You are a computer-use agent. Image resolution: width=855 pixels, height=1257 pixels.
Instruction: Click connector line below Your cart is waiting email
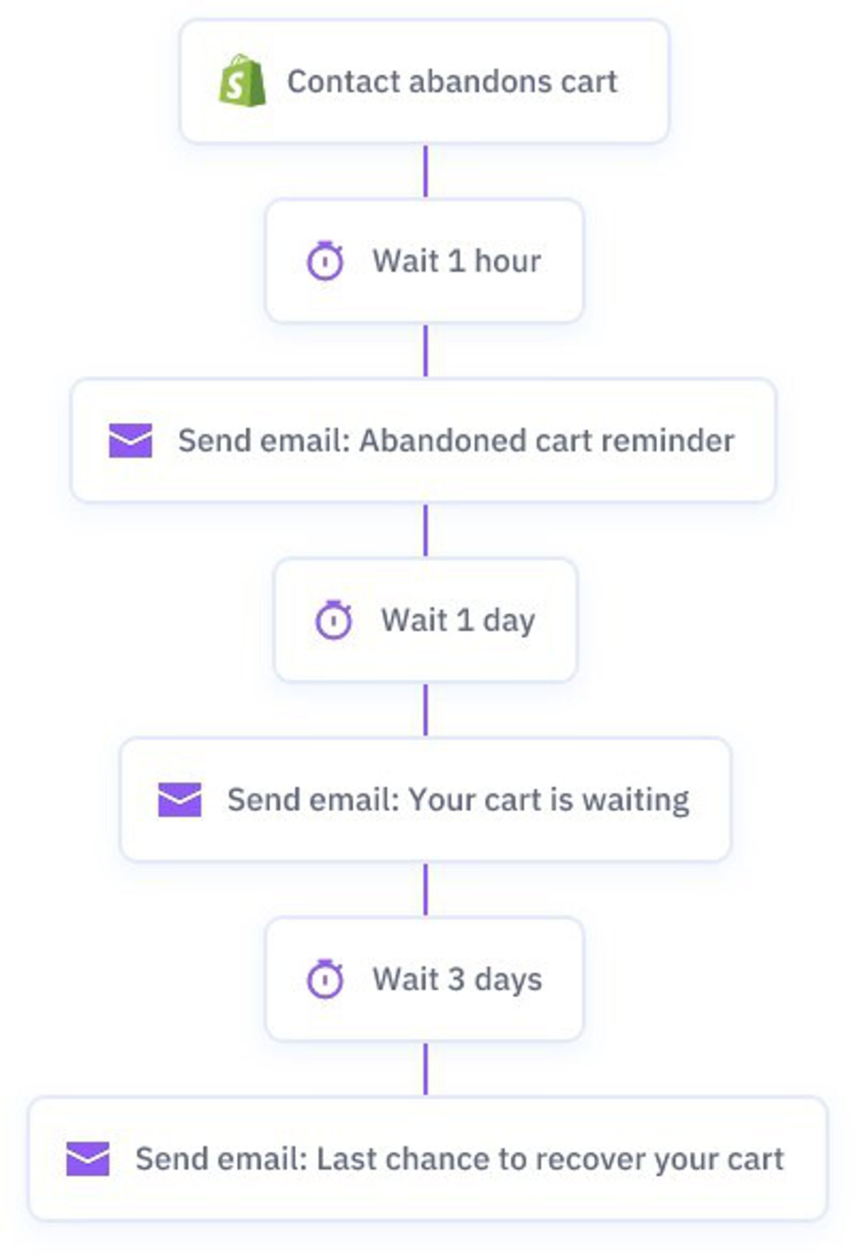(x=425, y=890)
